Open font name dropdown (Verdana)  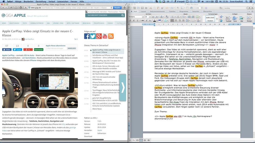(x=143, y=17)
